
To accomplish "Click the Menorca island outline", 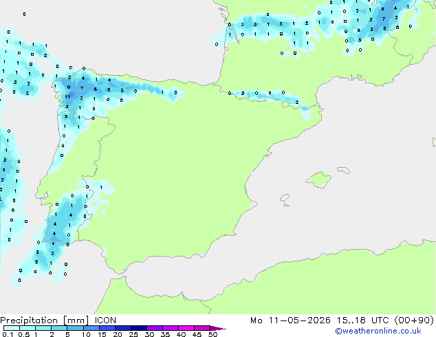I will 343,170.
